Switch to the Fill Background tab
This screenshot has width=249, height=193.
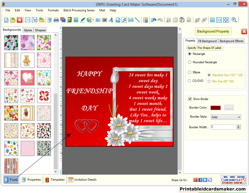207,41
